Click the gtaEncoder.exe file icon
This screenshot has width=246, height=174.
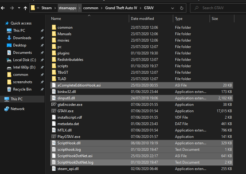click(x=54, y=105)
